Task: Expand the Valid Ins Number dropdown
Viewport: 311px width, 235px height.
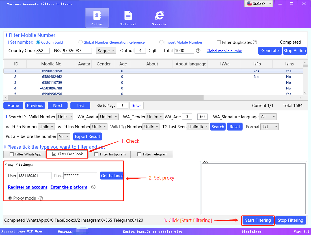Action: click(99, 127)
